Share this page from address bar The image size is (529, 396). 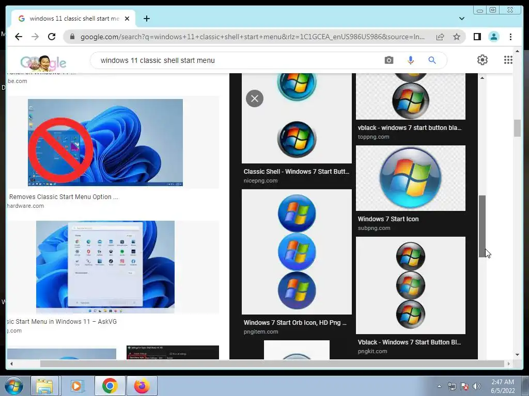(x=440, y=37)
